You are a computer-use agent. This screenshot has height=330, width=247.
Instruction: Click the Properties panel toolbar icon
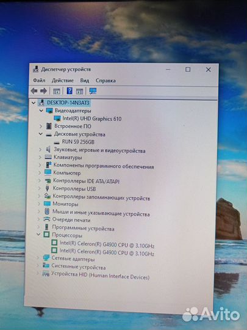click(80, 91)
